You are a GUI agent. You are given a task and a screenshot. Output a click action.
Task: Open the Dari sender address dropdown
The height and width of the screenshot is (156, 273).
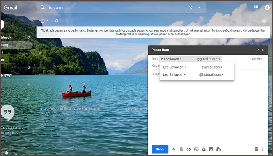220,59
